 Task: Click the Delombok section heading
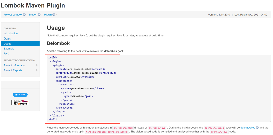58,43
